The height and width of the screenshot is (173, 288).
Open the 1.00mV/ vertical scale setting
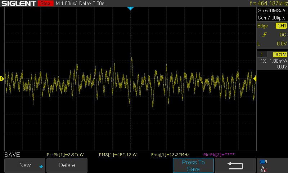[x=278, y=61]
